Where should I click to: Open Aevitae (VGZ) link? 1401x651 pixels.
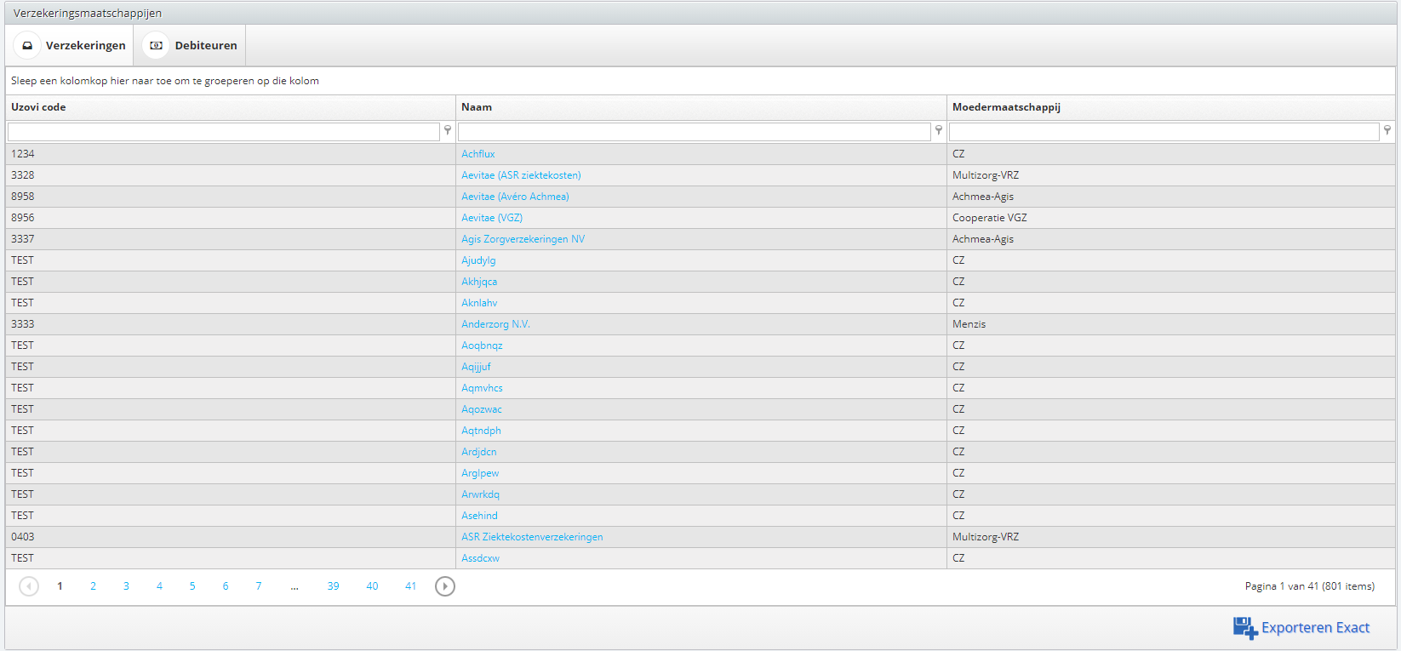click(492, 218)
